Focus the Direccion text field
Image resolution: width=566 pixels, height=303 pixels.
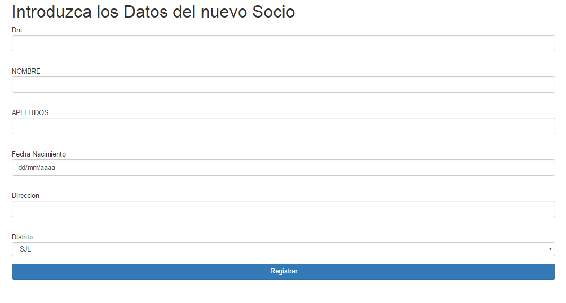[284, 209]
